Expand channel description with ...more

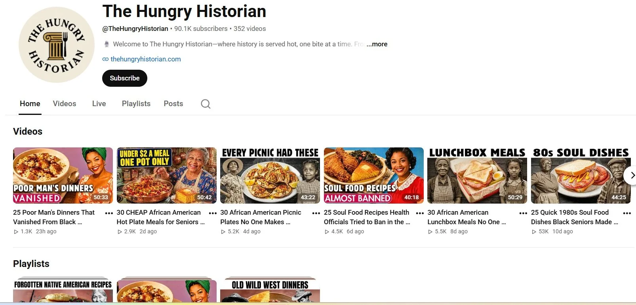(x=377, y=44)
